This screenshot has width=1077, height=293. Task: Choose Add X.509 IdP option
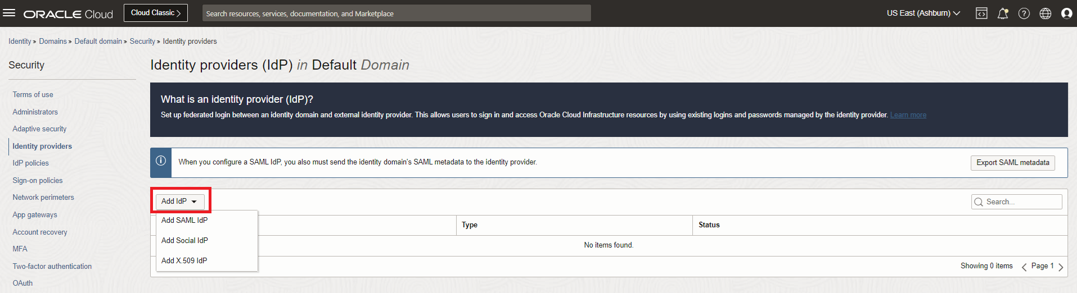pyautogui.click(x=184, y=260)
